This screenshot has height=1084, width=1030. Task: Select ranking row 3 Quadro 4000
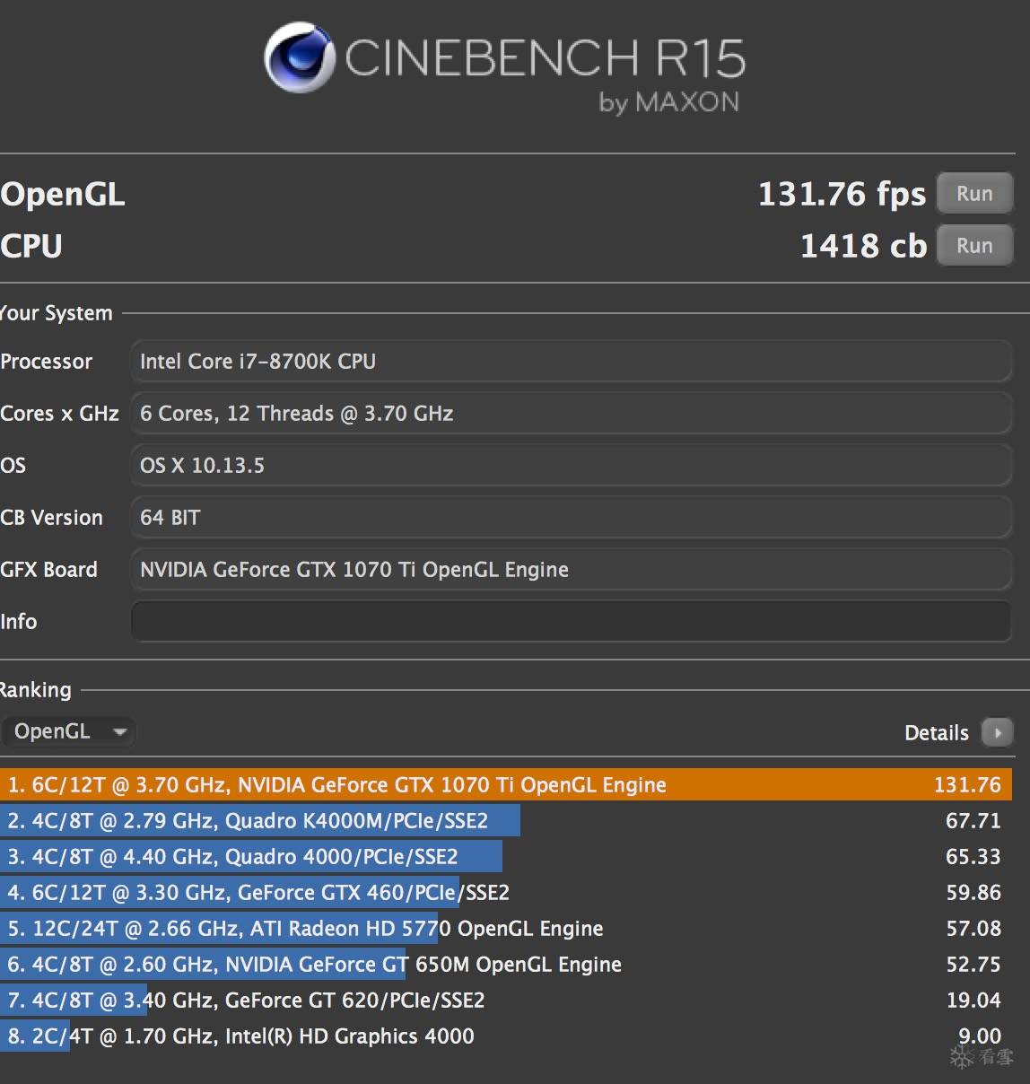tap(506, 856)
